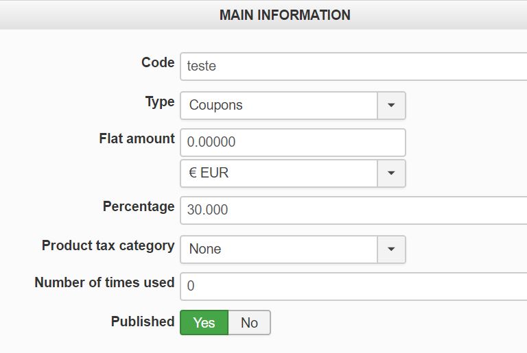Screen dimensions: 527x353
Task: Click the Product tax category label
Action: point(108,245)
